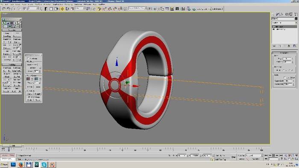Switch to the Utilities command panel tab
Screen dimensions: 299x168
point(296,14)
